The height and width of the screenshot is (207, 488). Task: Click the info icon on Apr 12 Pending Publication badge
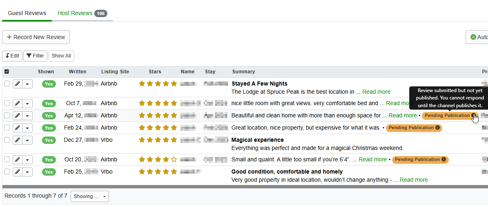click(474, 116)
